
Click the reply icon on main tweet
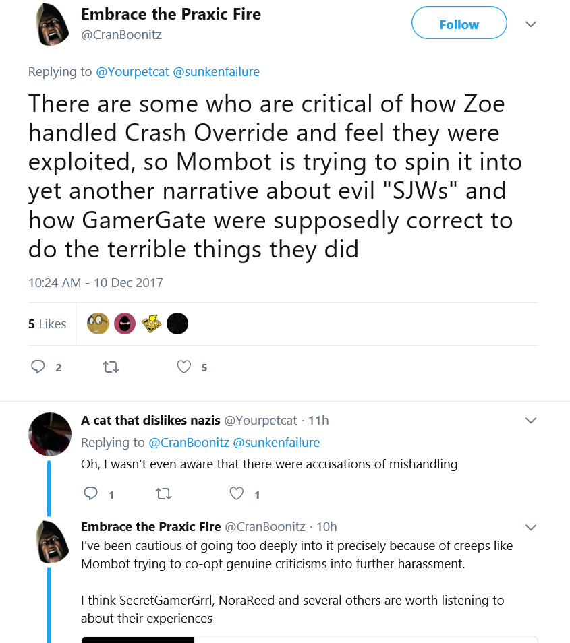[38, 367]
